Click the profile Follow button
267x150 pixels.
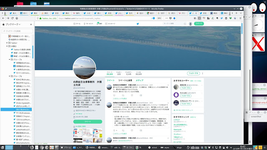tap(193, 73)
